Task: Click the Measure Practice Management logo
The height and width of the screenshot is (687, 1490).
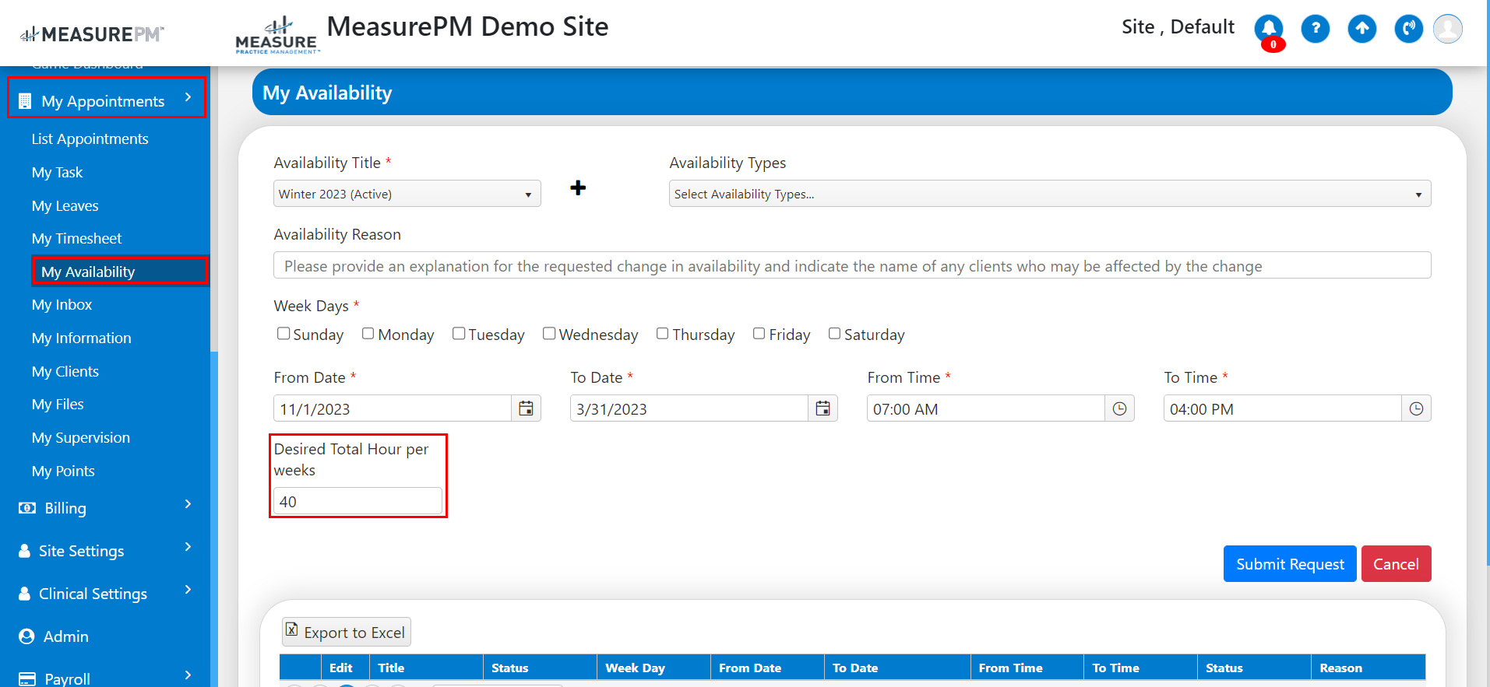Action: [x=277, y=35]
